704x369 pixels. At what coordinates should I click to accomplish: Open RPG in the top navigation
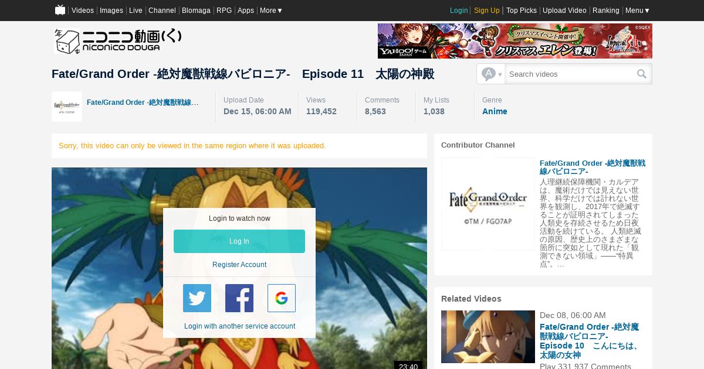(x=224, y=11)
